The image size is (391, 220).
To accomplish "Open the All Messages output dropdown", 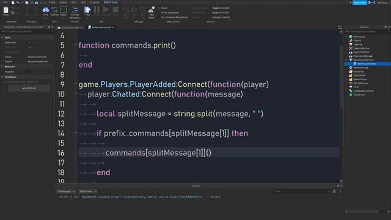I will 67,191.
